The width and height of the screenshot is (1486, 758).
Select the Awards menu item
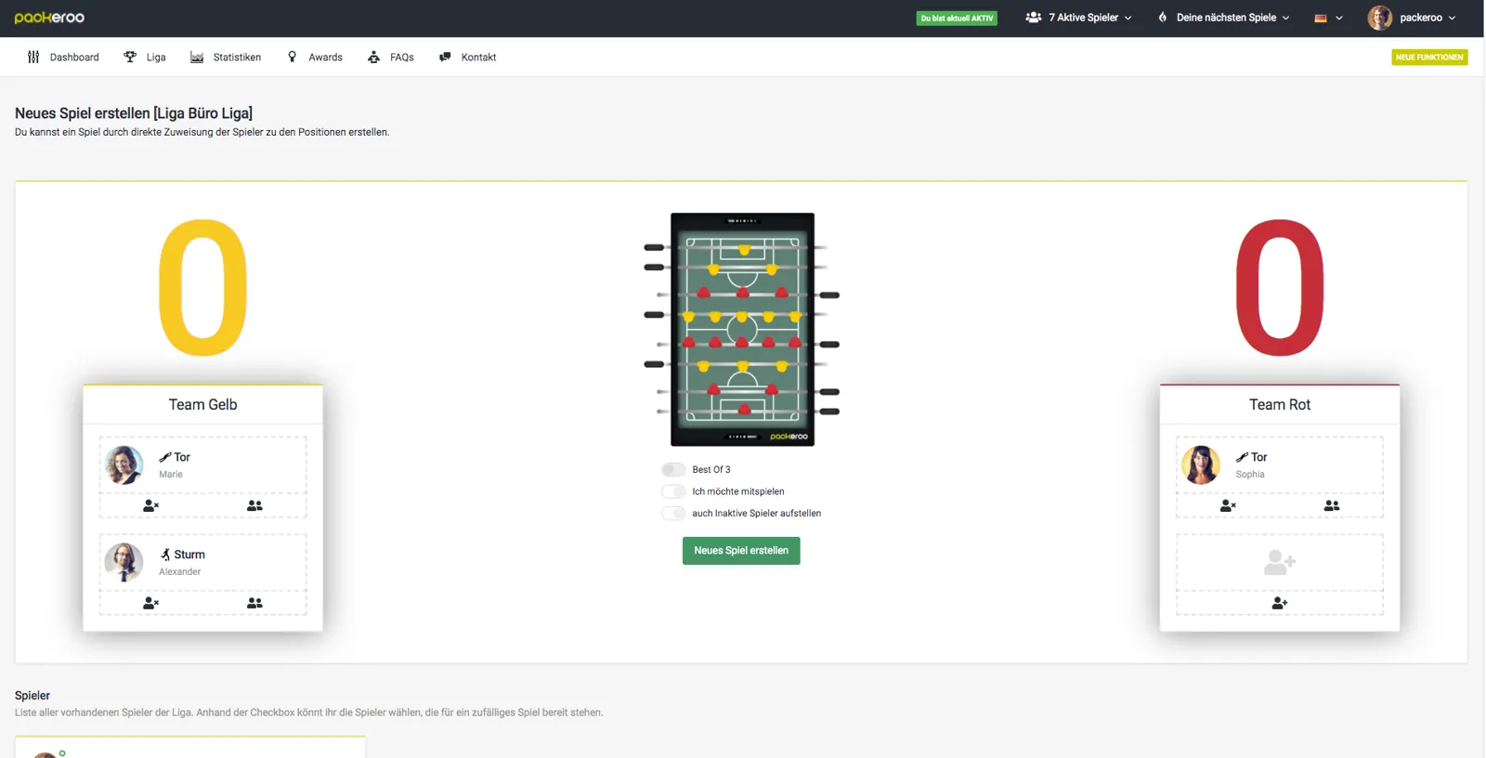pos(315,58)
